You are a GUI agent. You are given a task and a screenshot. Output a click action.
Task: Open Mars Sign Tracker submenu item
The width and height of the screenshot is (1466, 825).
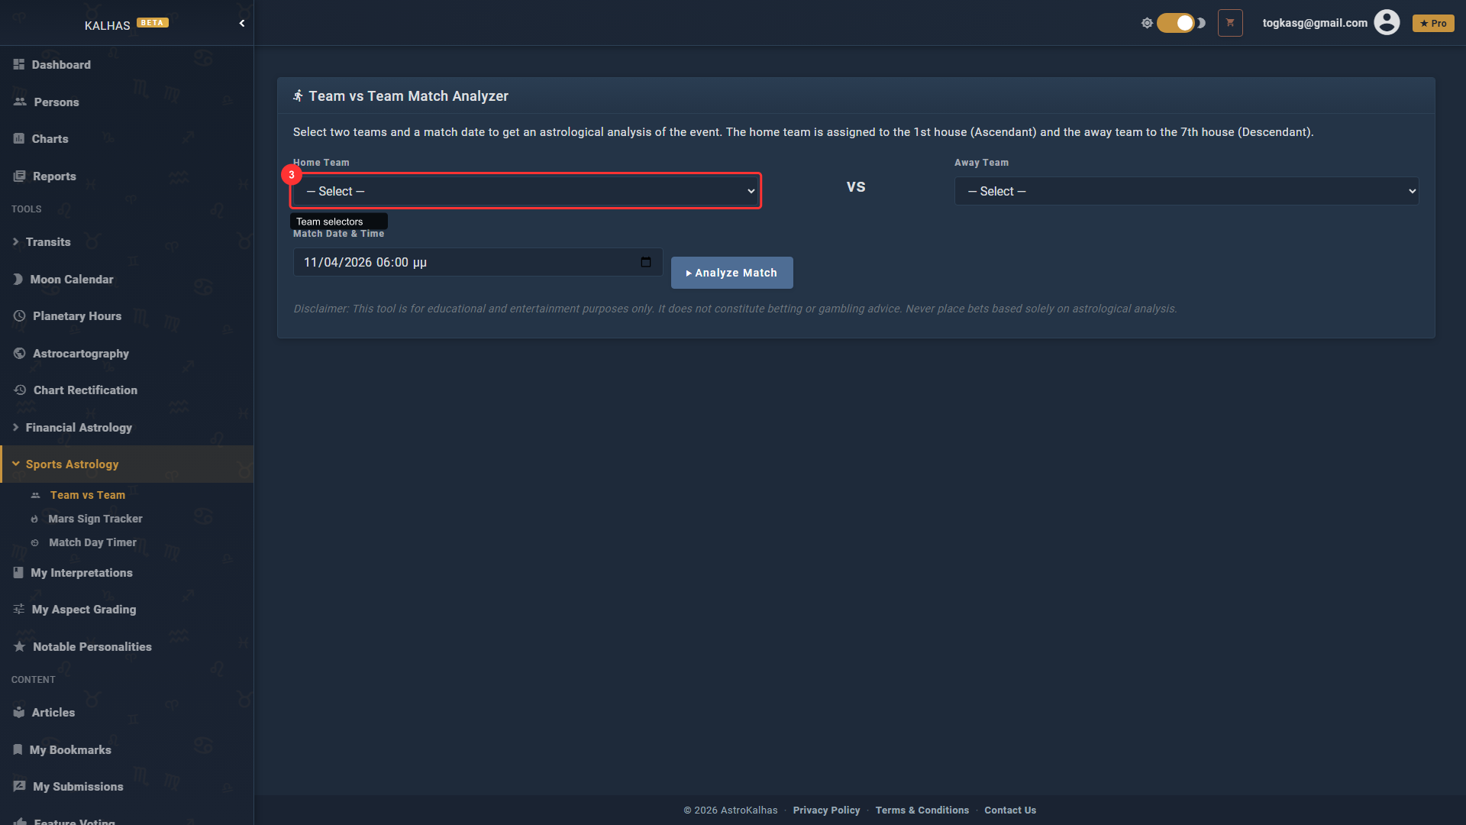click(95, 519)
